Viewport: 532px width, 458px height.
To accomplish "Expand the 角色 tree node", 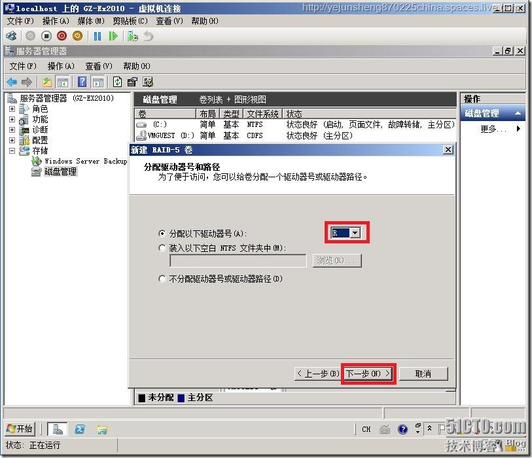I will pos(12,109).
